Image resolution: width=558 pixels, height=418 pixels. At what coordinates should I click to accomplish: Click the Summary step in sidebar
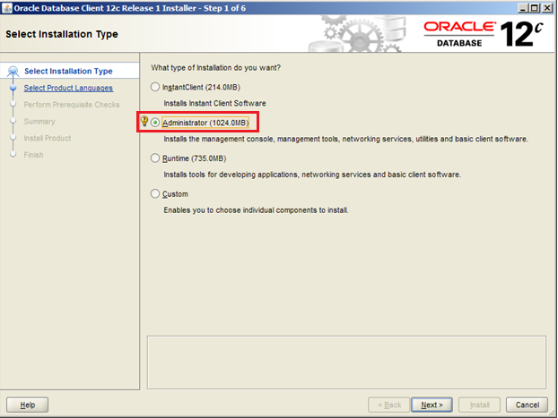tap(39, 122)
